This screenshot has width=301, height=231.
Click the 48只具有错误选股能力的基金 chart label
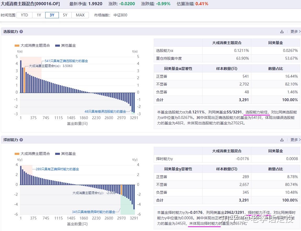pyautogui.click(x=105, y=111)
